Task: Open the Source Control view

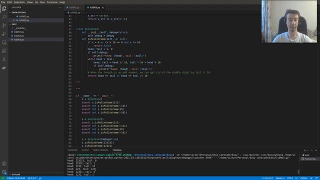Action: (4, 25)
